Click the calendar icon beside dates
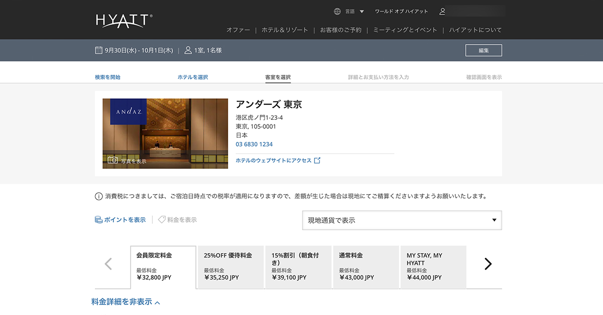 coord(98,50)
